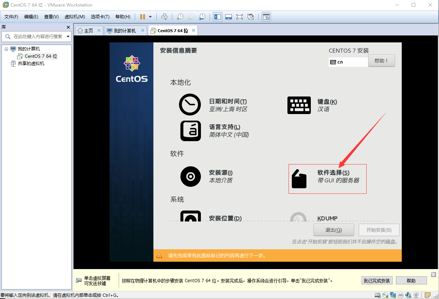The image size is (439, 299).
Task: Open the 文件(F) menu
Action: pyautogui.click(x=11, y=17)
